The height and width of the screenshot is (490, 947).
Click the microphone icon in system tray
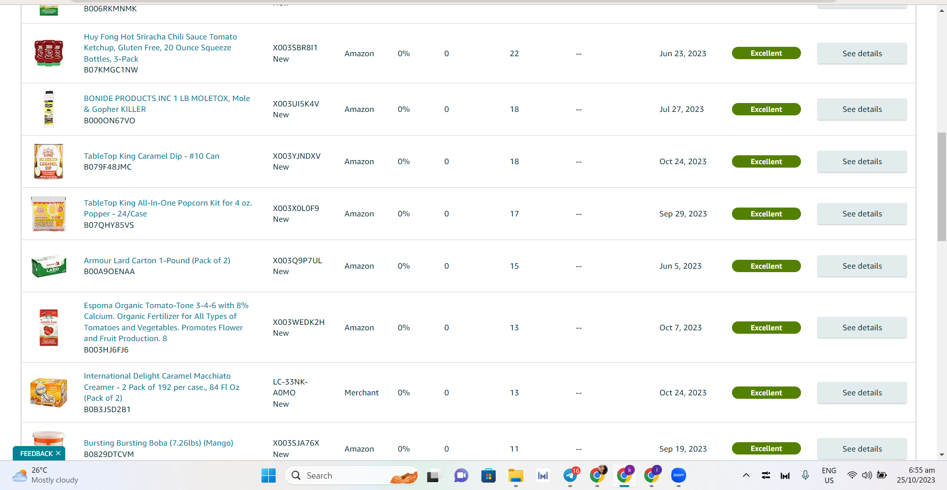point(805,475)
